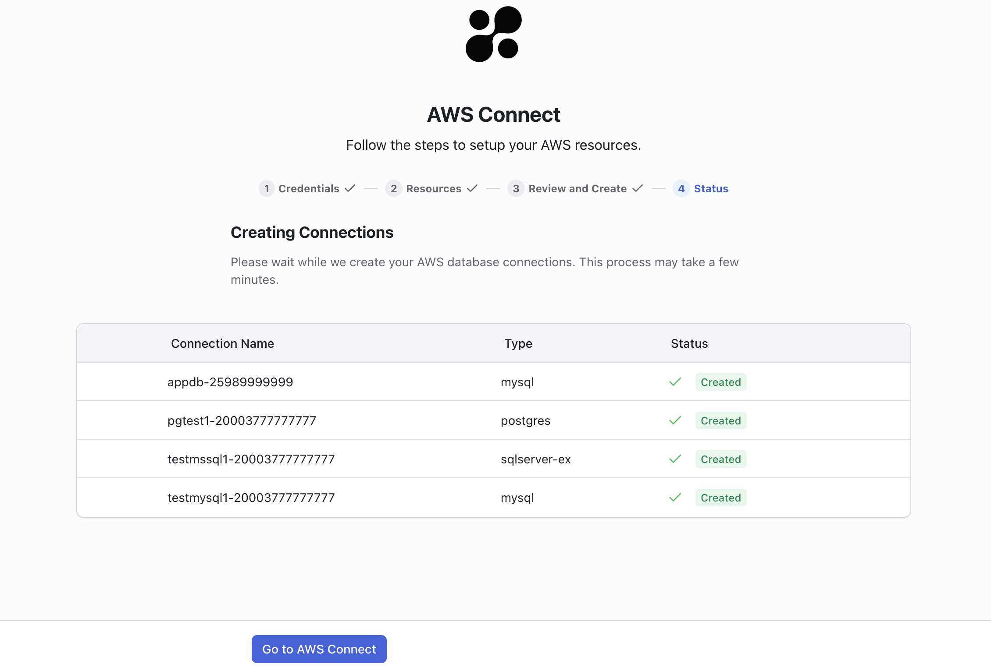
Task: Select the numbered circle for step 4 Status
Action: pyautogui.click(x=681, y=188)
